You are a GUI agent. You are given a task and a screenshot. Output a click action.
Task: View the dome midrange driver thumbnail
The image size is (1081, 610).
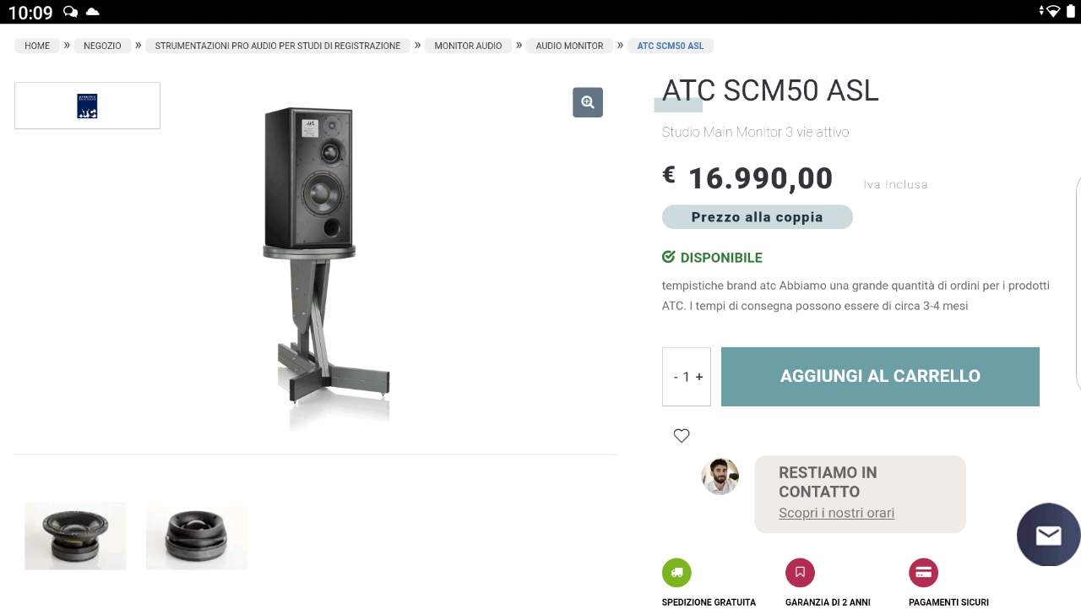tap(197, 536)
